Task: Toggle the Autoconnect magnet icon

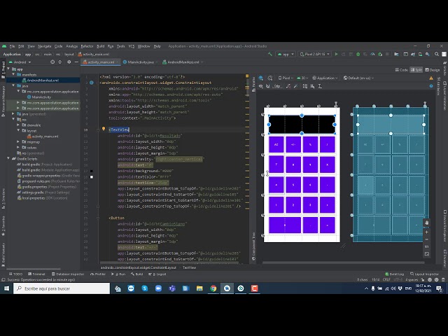Action: 268,86
